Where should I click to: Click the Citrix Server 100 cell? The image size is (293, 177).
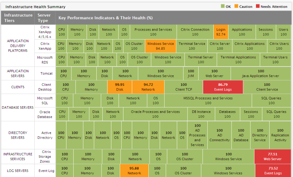click(220, 46)
